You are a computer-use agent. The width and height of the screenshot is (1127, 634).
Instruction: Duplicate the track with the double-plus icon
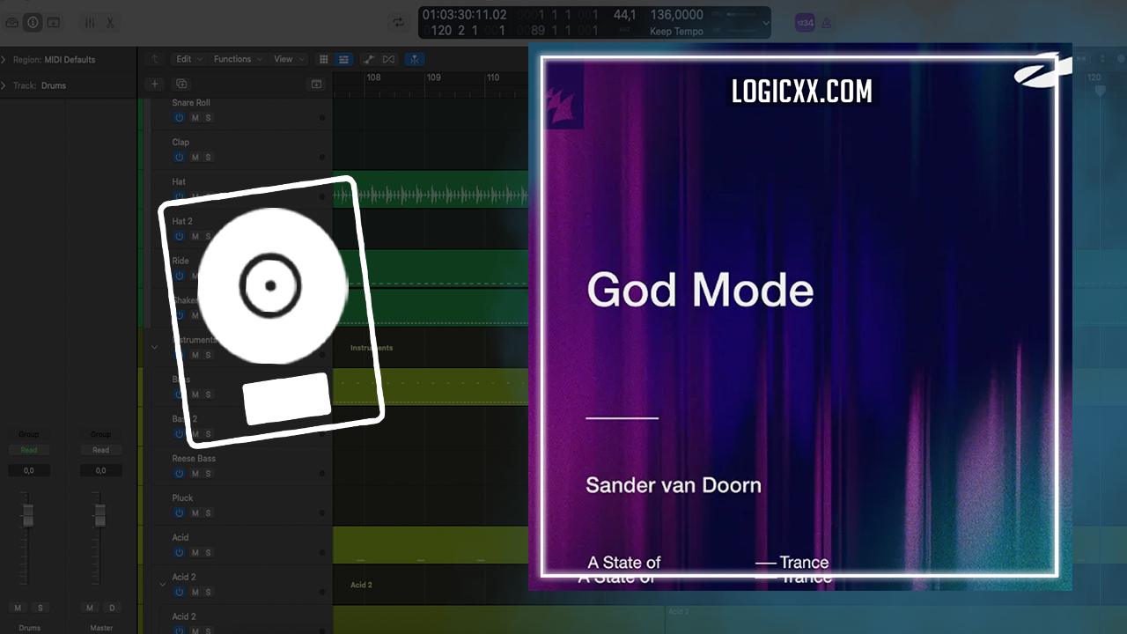(181, 85)
